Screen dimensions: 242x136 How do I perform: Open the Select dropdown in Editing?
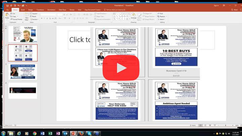[x=162, y=19]
